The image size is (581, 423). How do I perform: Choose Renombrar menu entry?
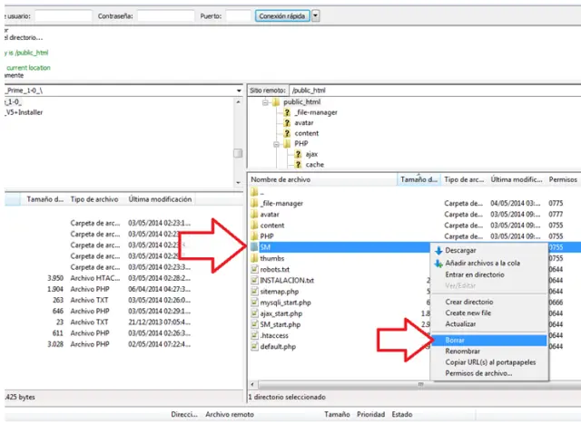click(489, 351)
